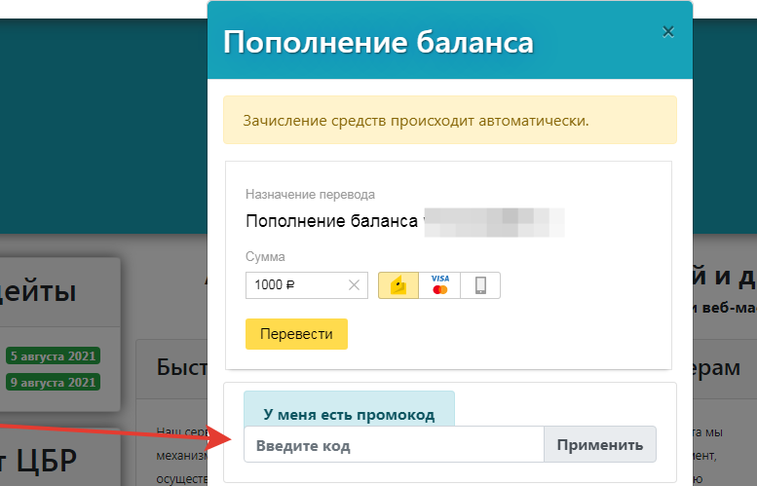
Task: Clear the amount field with X icon
Action: 354,285
